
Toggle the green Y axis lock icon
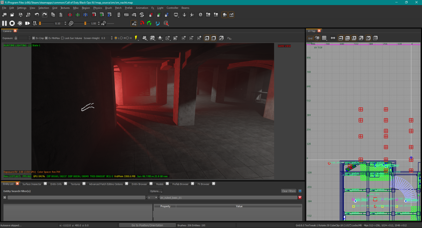coord(159,15)
